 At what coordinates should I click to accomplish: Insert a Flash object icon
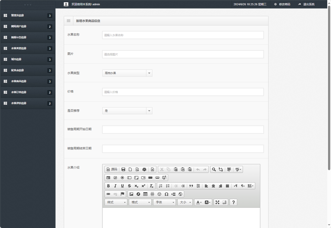coord(138,194)
